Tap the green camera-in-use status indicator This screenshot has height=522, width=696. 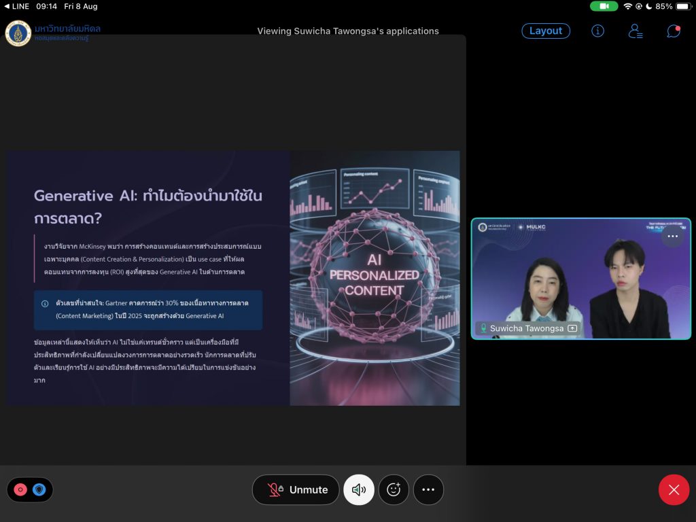pos(604,6)
